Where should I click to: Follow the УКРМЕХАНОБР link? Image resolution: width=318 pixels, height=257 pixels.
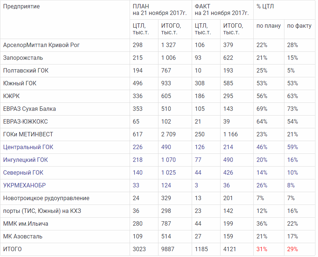[x=24, y=186]
